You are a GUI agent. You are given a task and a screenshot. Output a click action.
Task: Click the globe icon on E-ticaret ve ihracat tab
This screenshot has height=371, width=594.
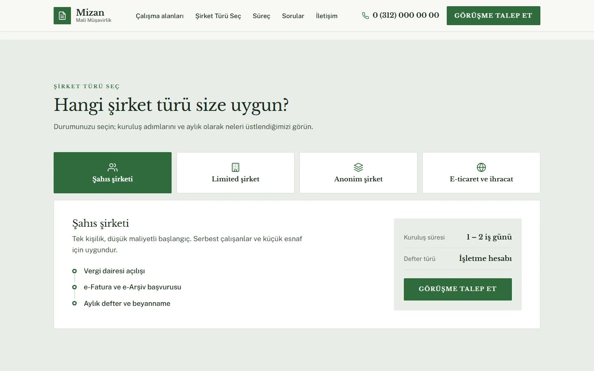pyautogui.click(x=481, y=167)
